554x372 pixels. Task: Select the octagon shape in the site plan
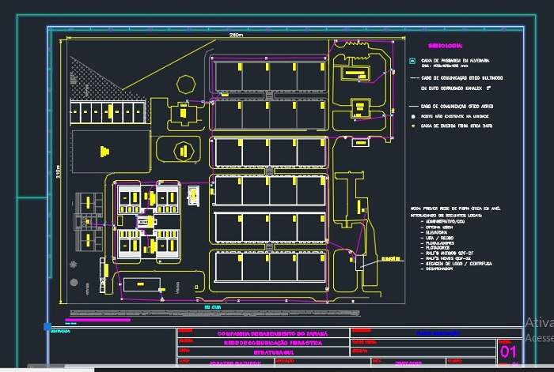[186, 85]
